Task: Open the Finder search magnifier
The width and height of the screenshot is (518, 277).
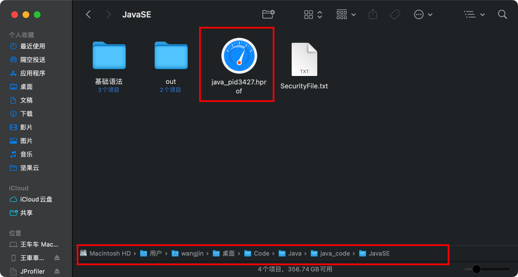Action: [503, 14]
